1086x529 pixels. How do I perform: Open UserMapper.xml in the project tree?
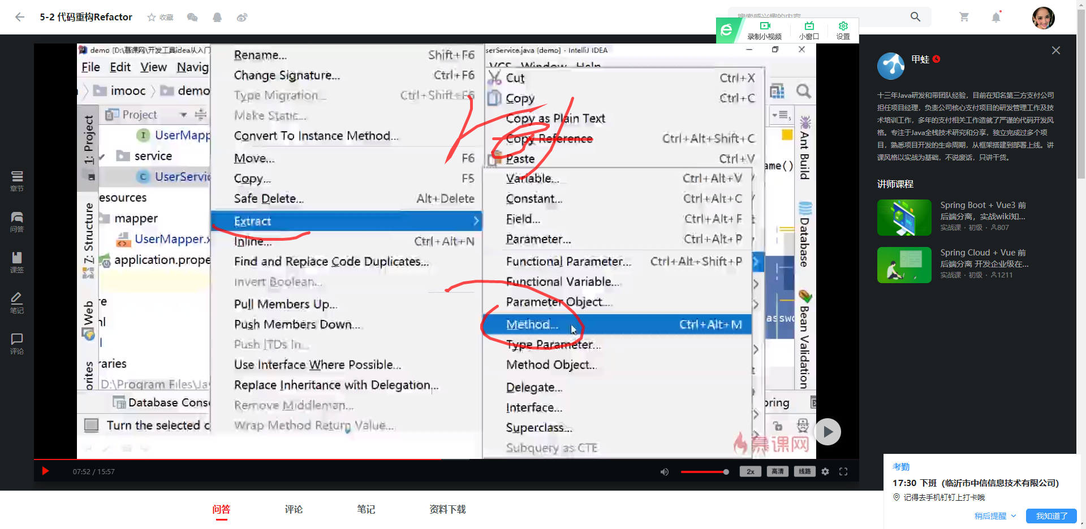tap(172, 239)
